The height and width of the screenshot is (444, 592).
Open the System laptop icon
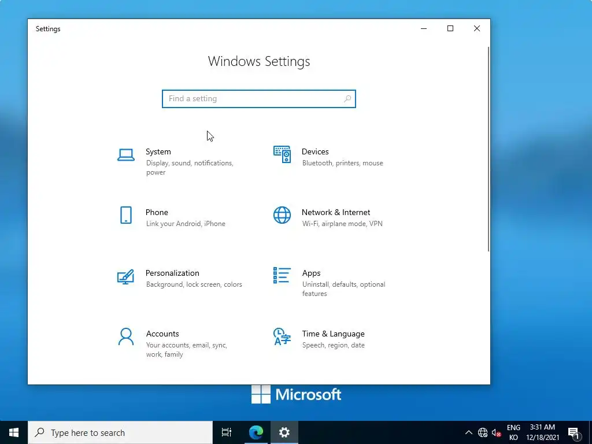(x=125, y=155)
